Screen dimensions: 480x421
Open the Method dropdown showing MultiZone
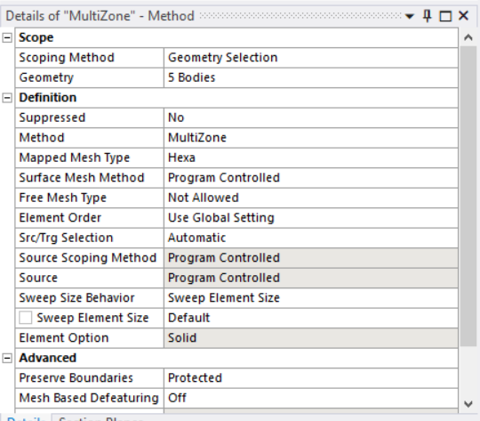tap(311, 138)
